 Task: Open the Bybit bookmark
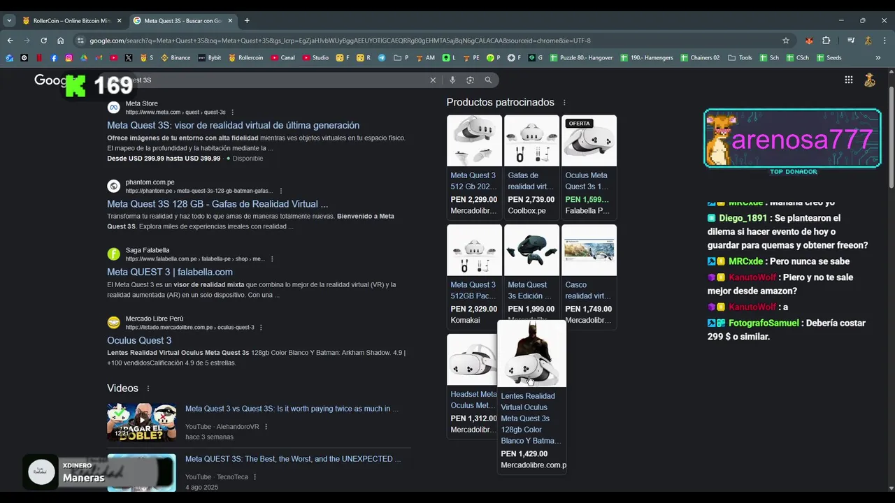coord(210,58)
